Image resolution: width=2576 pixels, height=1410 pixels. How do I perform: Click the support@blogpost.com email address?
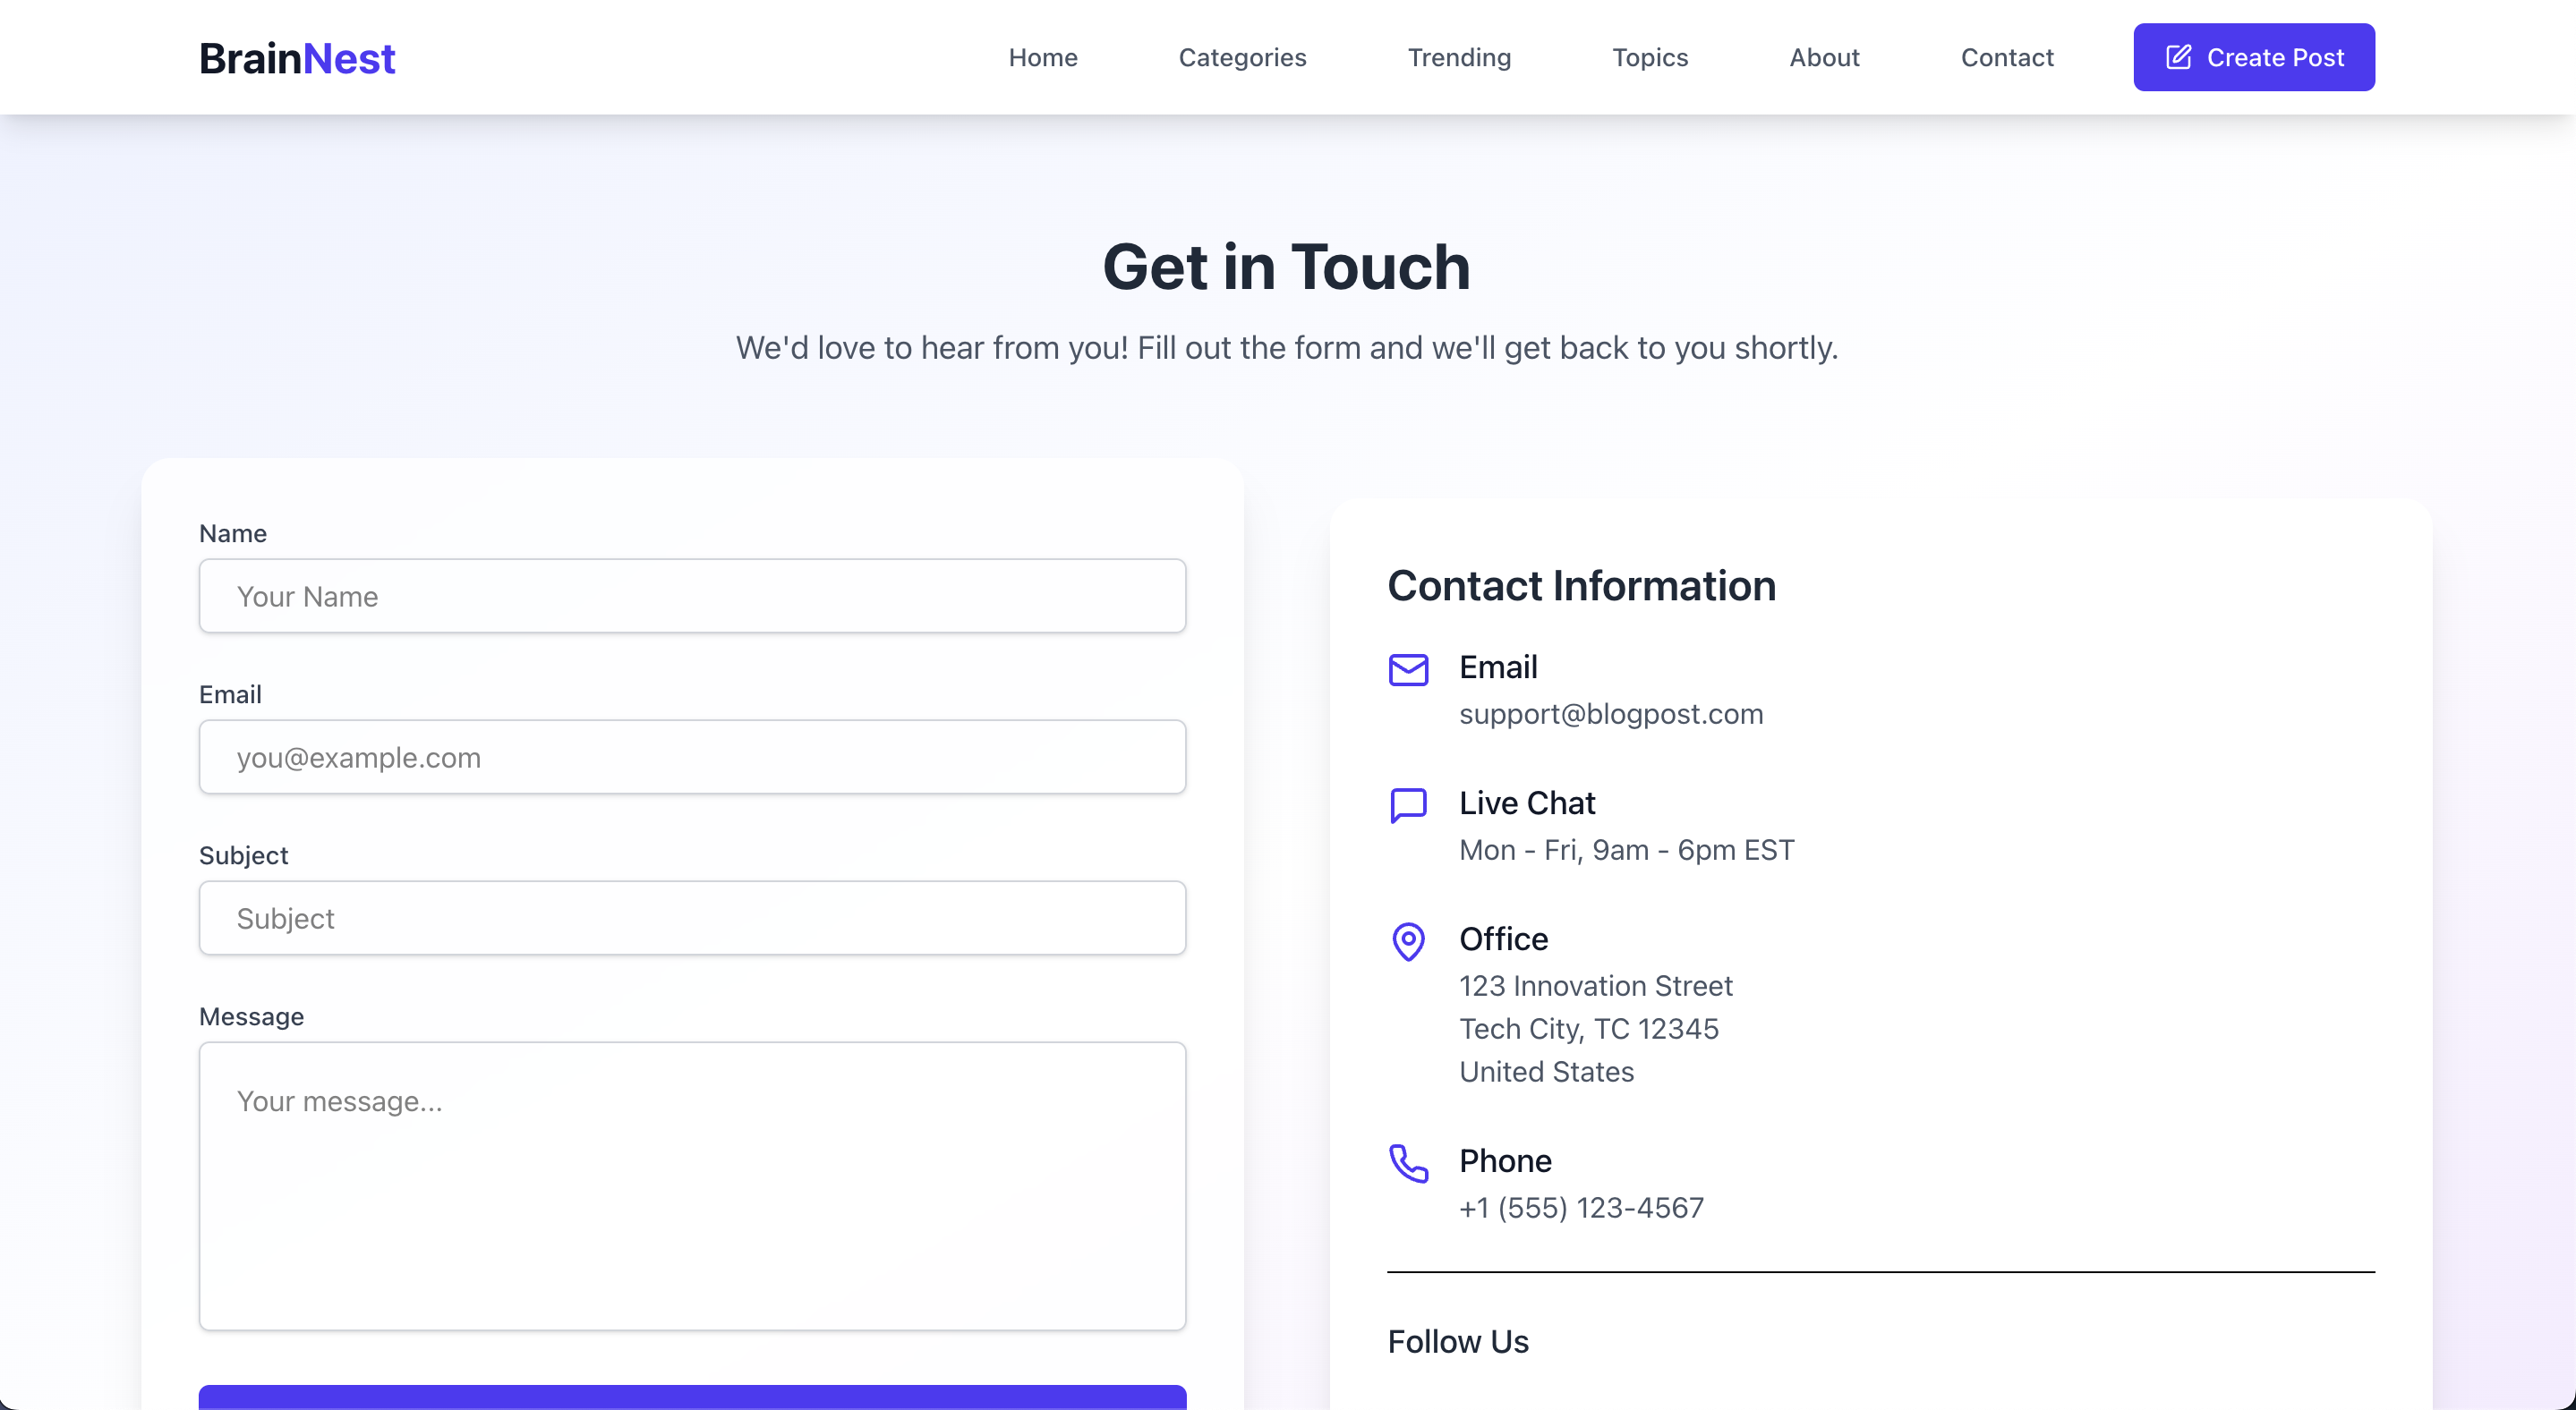[1611, 713]
